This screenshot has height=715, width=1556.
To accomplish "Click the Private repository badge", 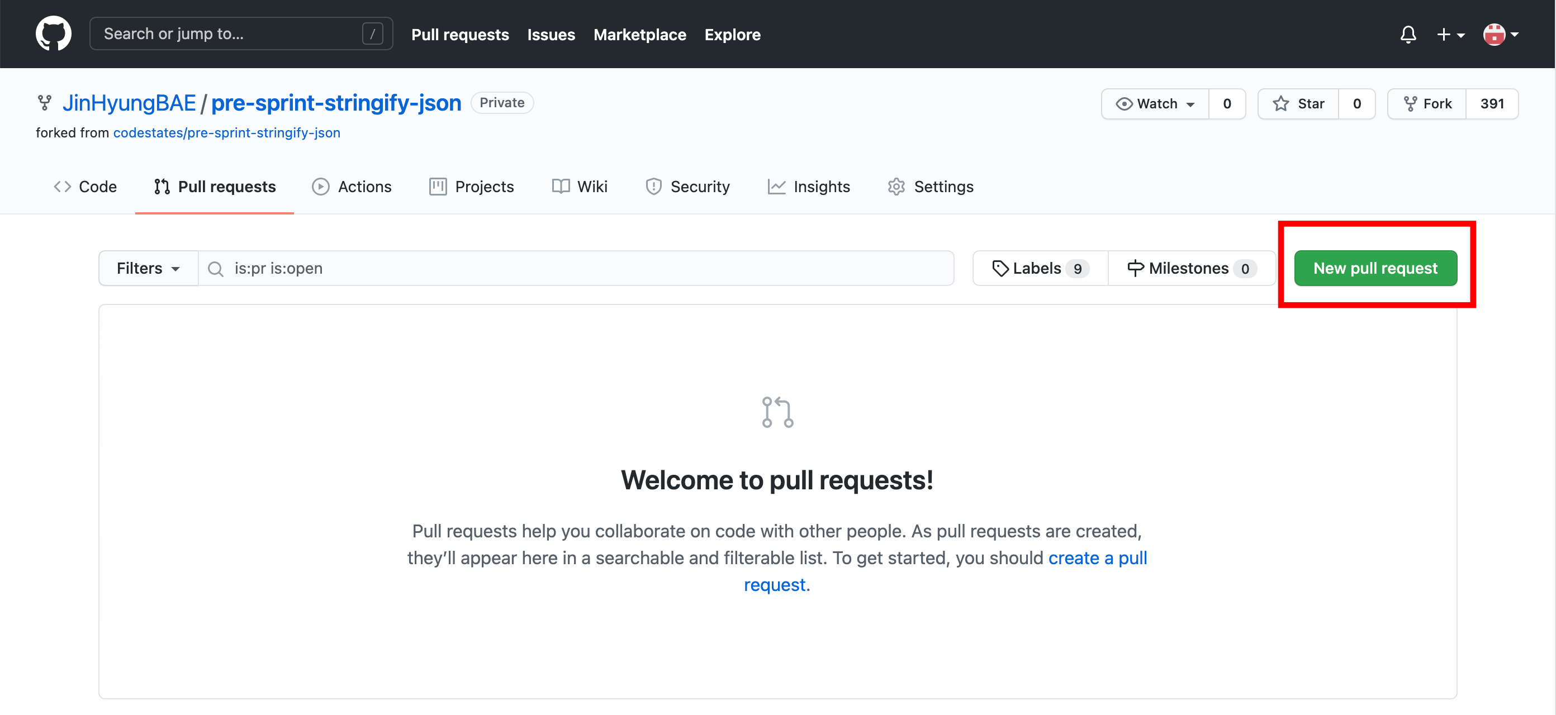I will pos(501,103).
